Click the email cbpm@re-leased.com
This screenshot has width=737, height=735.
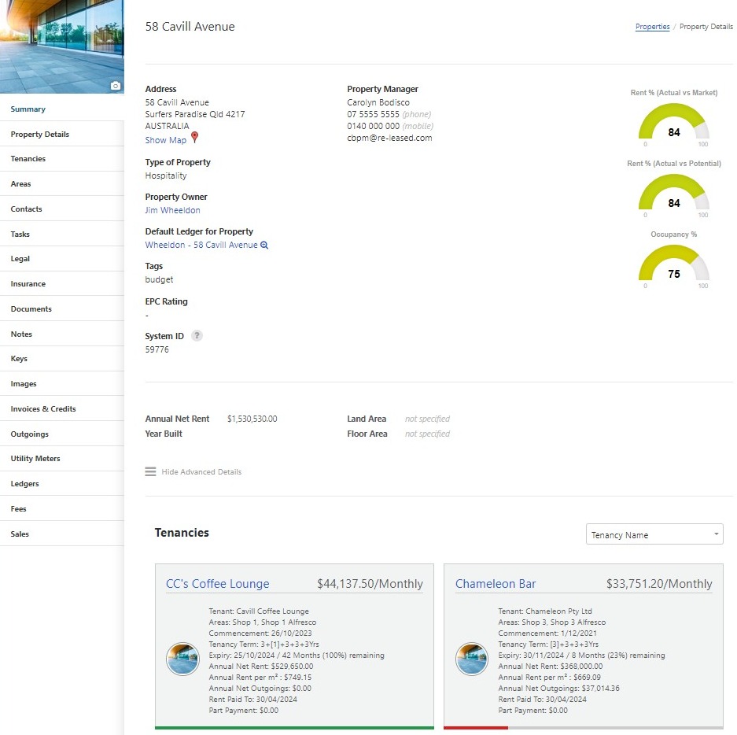click(389, 138)
